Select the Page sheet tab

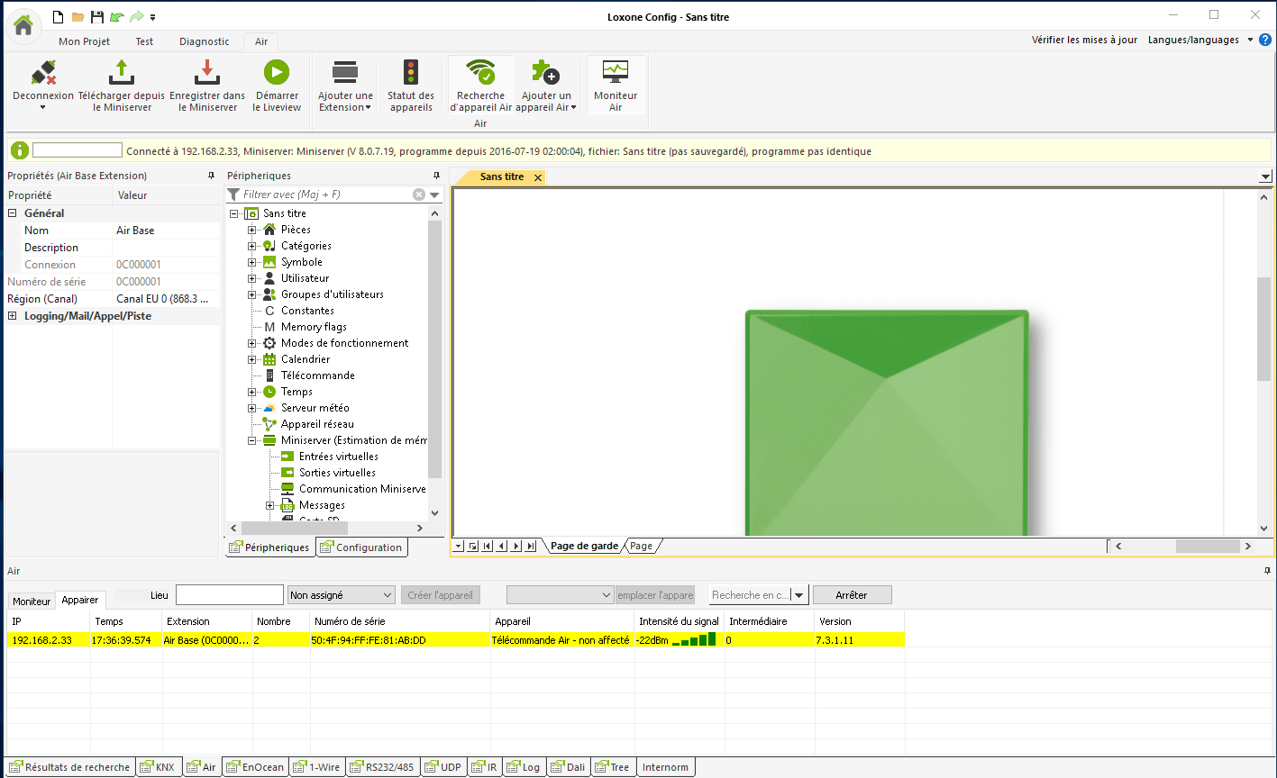coord(641,546)
